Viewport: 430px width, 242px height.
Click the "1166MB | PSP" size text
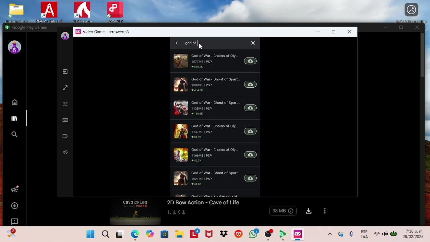pyautogui.click(x=202, y=156)
